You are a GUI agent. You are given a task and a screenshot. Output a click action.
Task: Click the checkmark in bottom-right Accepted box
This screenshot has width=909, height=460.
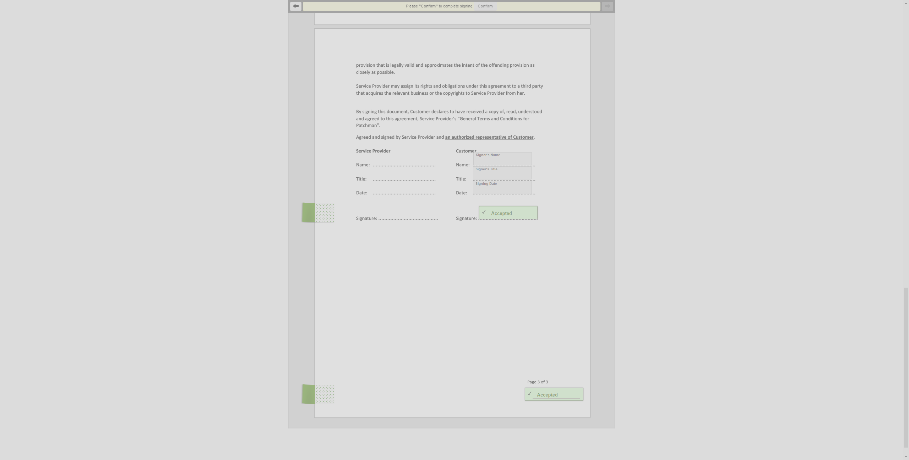pyautogui.click(x=529, y=394)
